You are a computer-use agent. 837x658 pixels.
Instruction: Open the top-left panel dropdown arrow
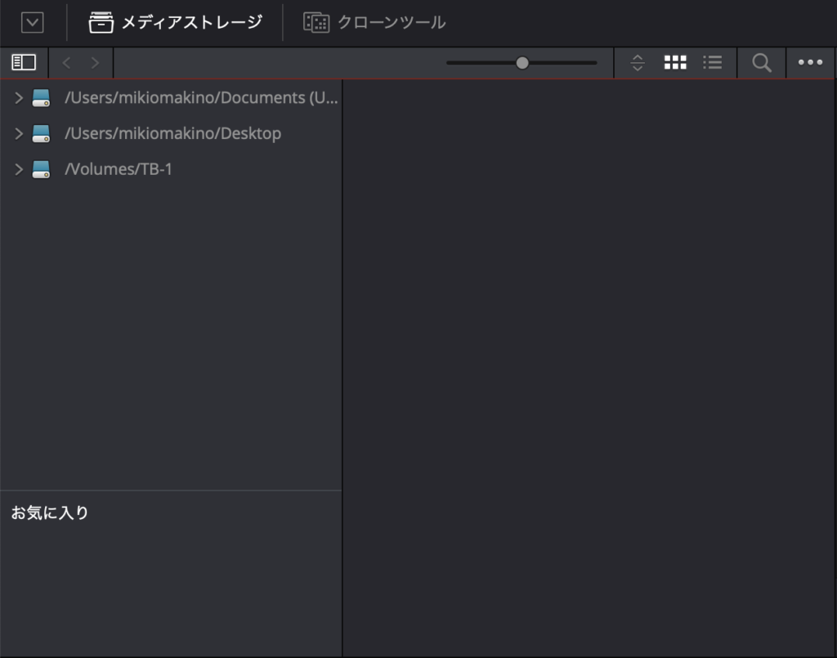point(32,22)
